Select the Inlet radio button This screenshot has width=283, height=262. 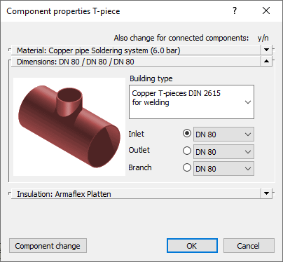187,134
